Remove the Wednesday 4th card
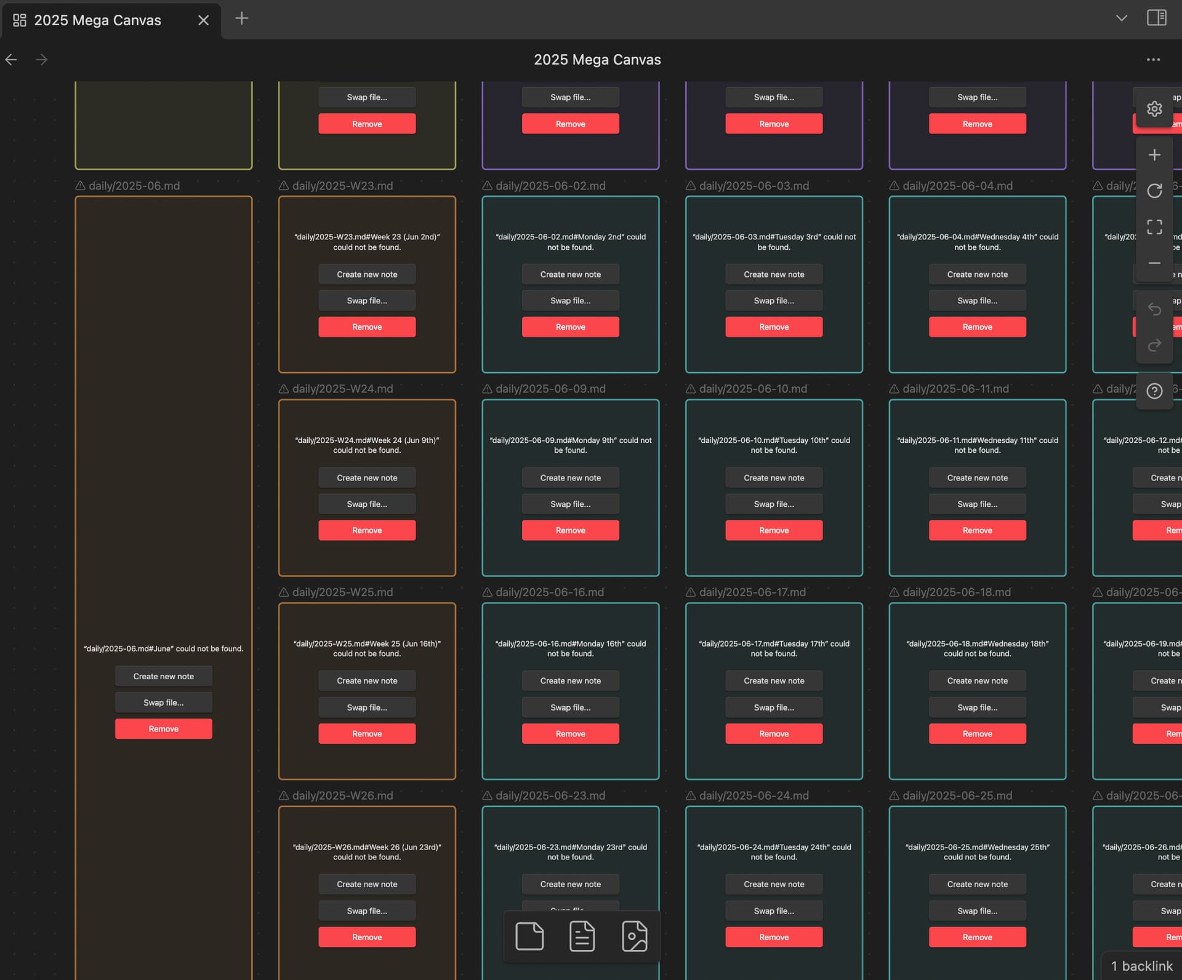Viewport: 1182px width, 980px height. pos(978,327)
